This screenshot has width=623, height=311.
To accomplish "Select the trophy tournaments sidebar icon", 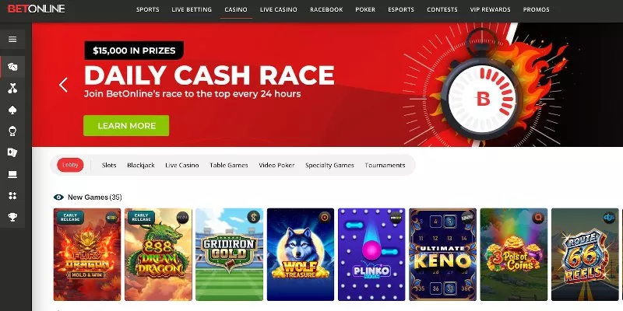I will (x=12, y=217).
